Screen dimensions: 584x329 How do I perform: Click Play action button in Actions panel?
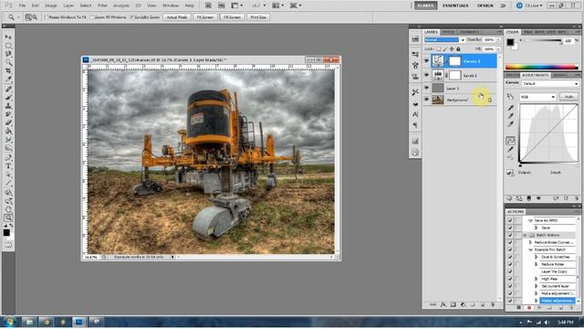[x=539, y=308]
